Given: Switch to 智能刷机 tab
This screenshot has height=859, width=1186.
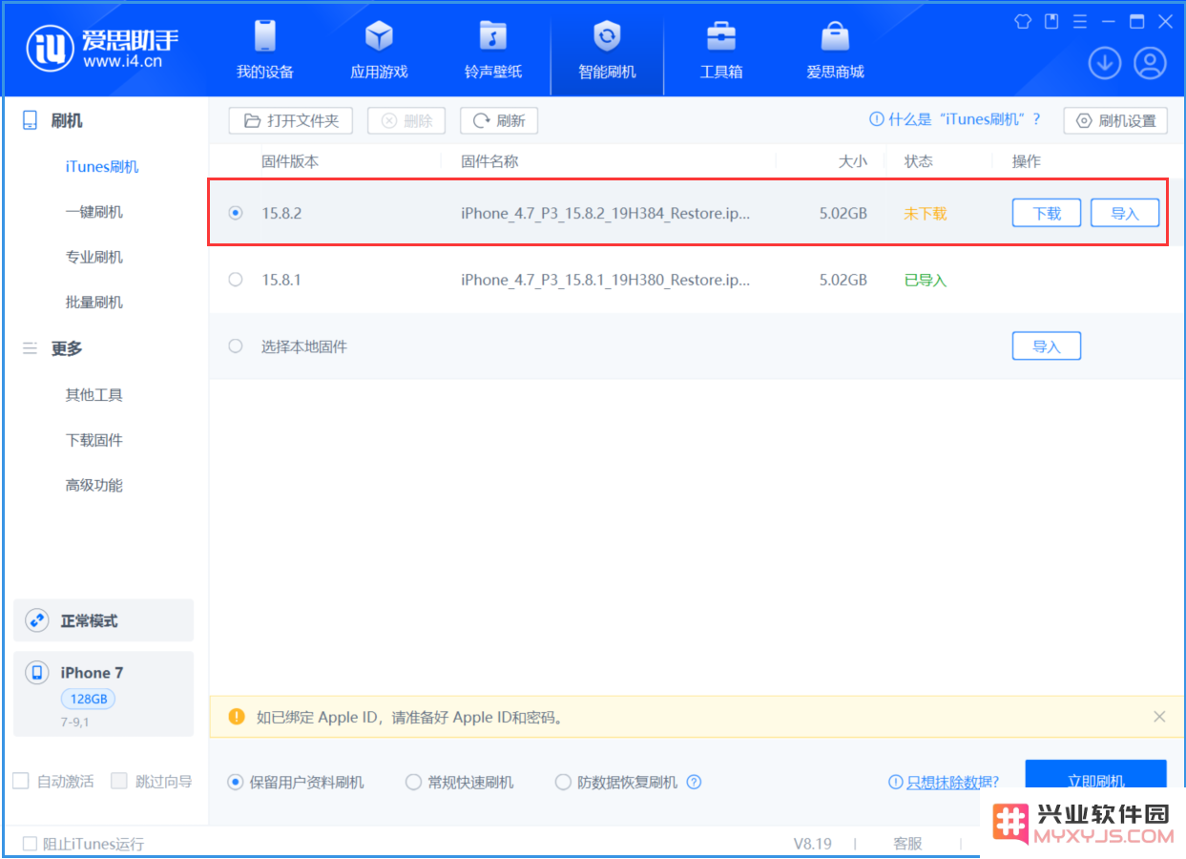Looking at the screenshot, I should [x=607, y=50].
